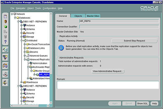Collapse the DBS2.NET - REPADMIN node

coord(18,86)
